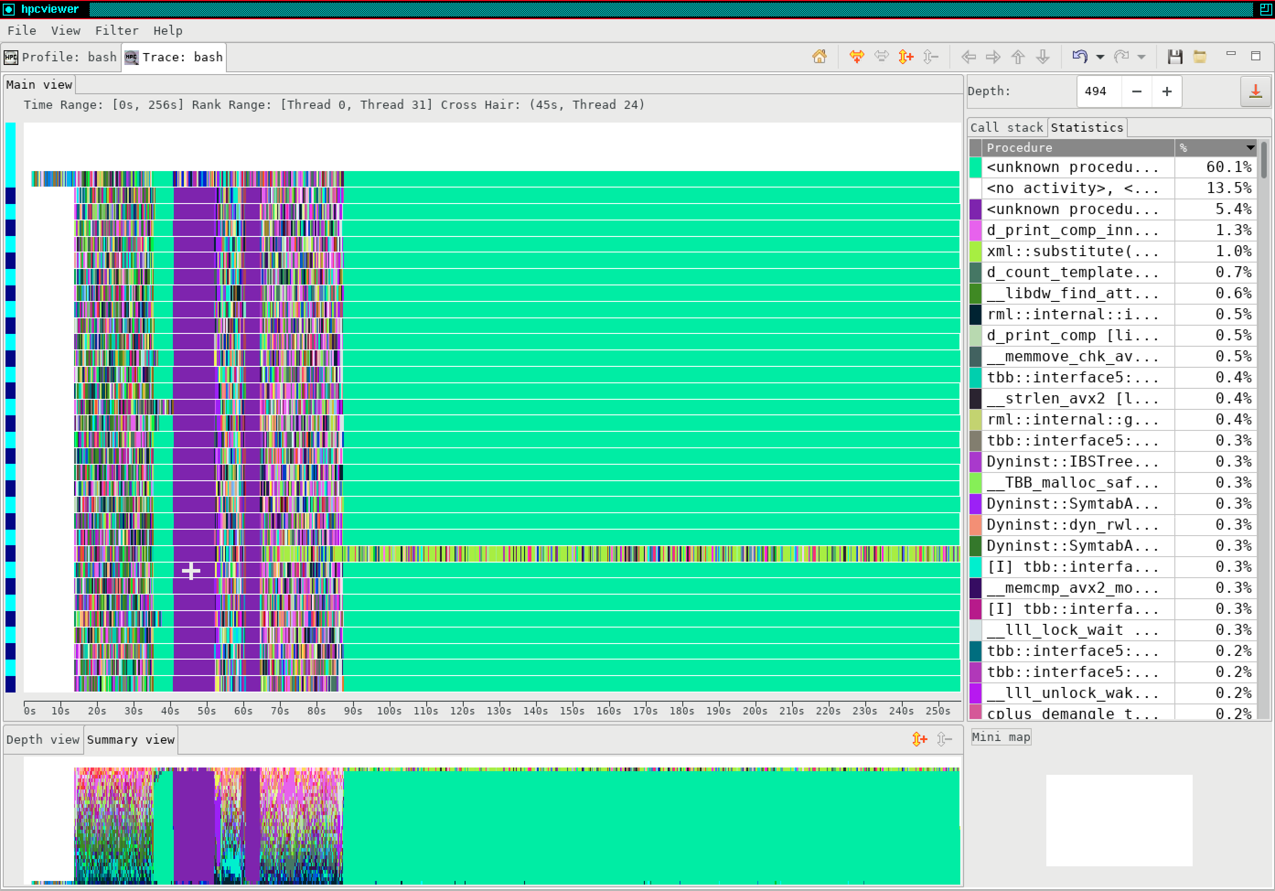Click the % column sort arrow
This screenshot has width=1275, height=891.
point(1249,148)
